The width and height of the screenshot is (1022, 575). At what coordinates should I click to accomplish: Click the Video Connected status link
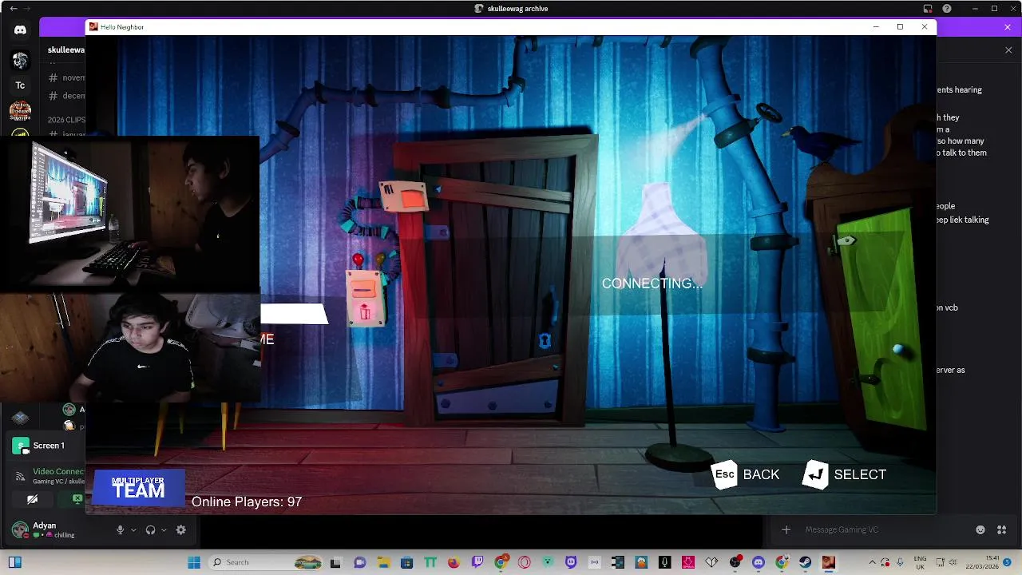click(x=58, y=471)
